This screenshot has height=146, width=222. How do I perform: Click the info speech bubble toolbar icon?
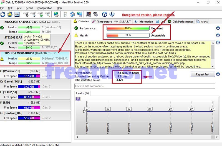point(112,14)
